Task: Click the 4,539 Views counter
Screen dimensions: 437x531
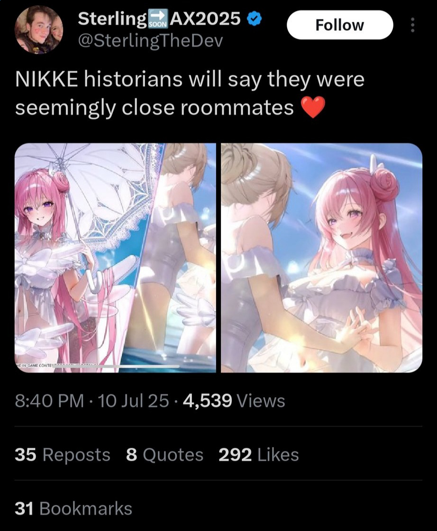Action: [x=234, y=401]
